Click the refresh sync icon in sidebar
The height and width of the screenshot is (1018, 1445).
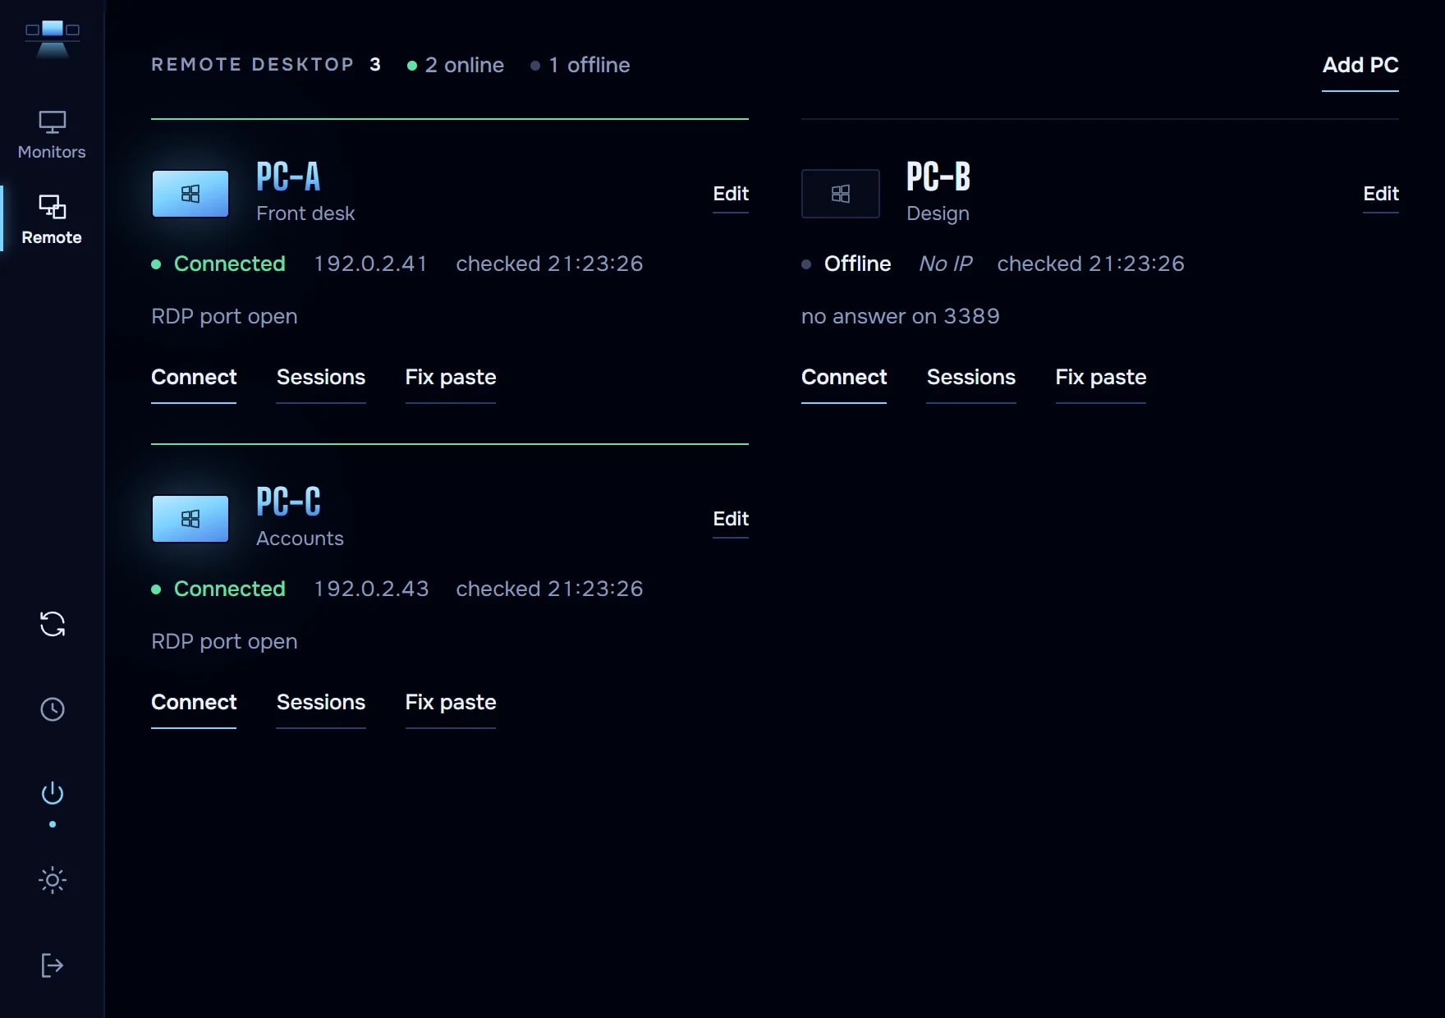53,624
